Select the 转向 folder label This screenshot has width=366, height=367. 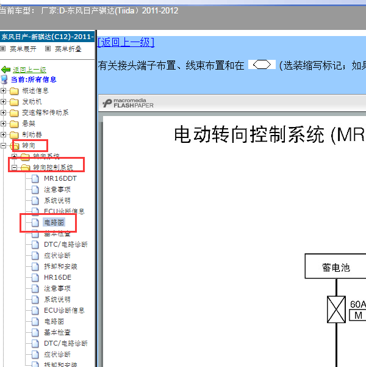[29, 145]
